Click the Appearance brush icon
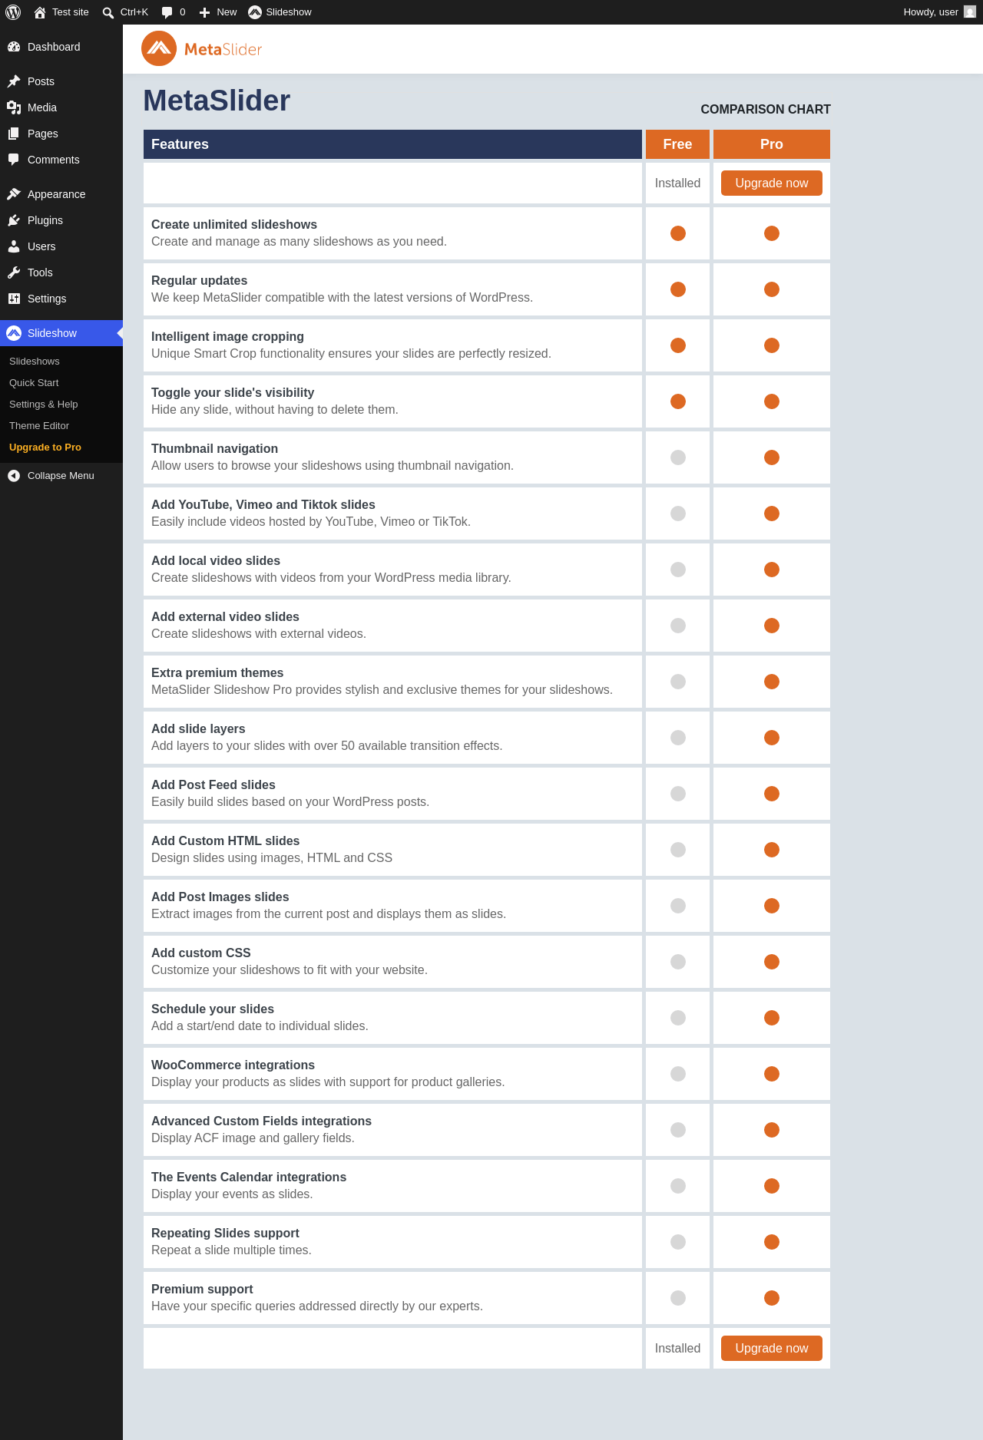The height and width of the screenshot is (1440, 983). coord(14,194)
